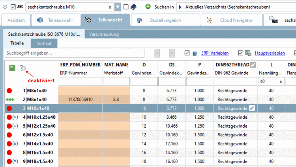The height and width of the screenshot is (167, 296).
Task: Click the next result arrow button
Action: tap(172, 53)
